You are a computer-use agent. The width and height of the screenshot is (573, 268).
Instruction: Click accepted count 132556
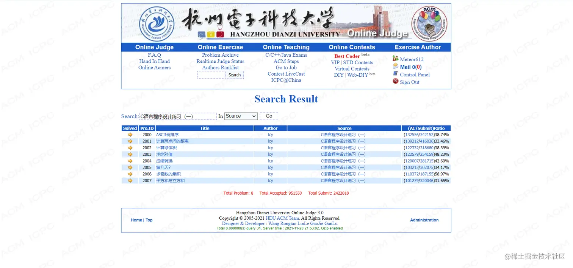click(x=412, y=135)
